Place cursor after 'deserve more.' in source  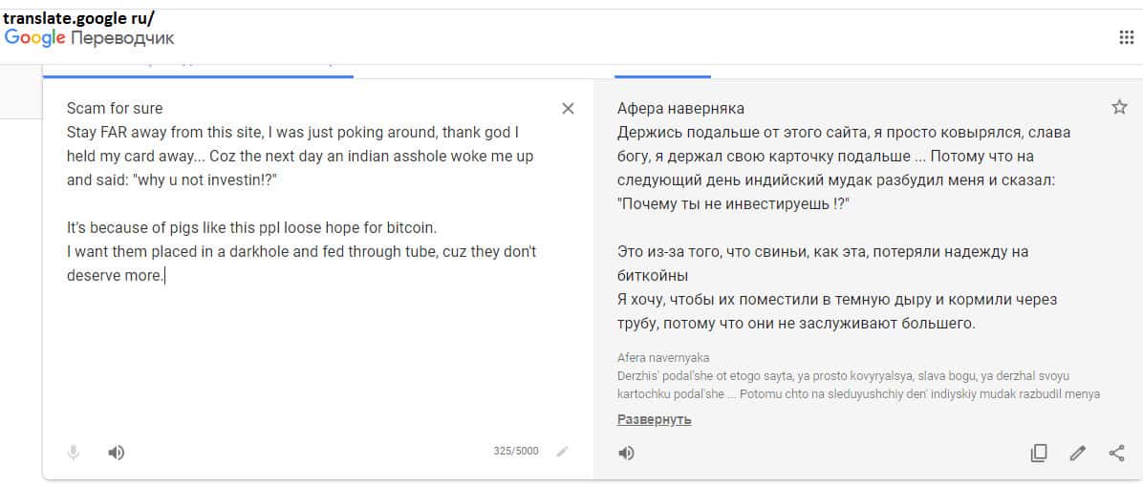click(164, 276)
